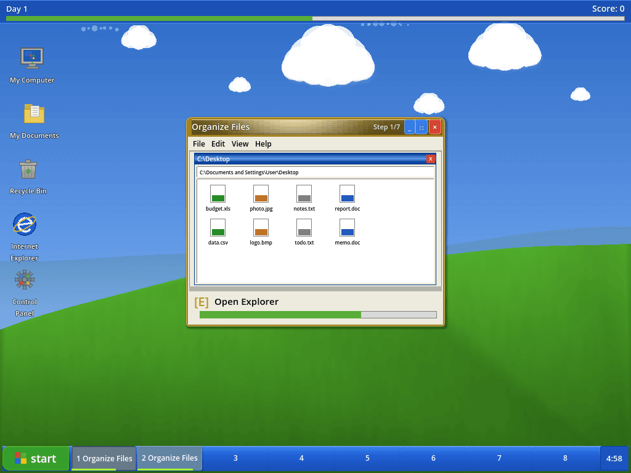The height and width of the screenshot is (473, 631).
Task: Click the Score: 0 display
Action: [x=608, y=9]
